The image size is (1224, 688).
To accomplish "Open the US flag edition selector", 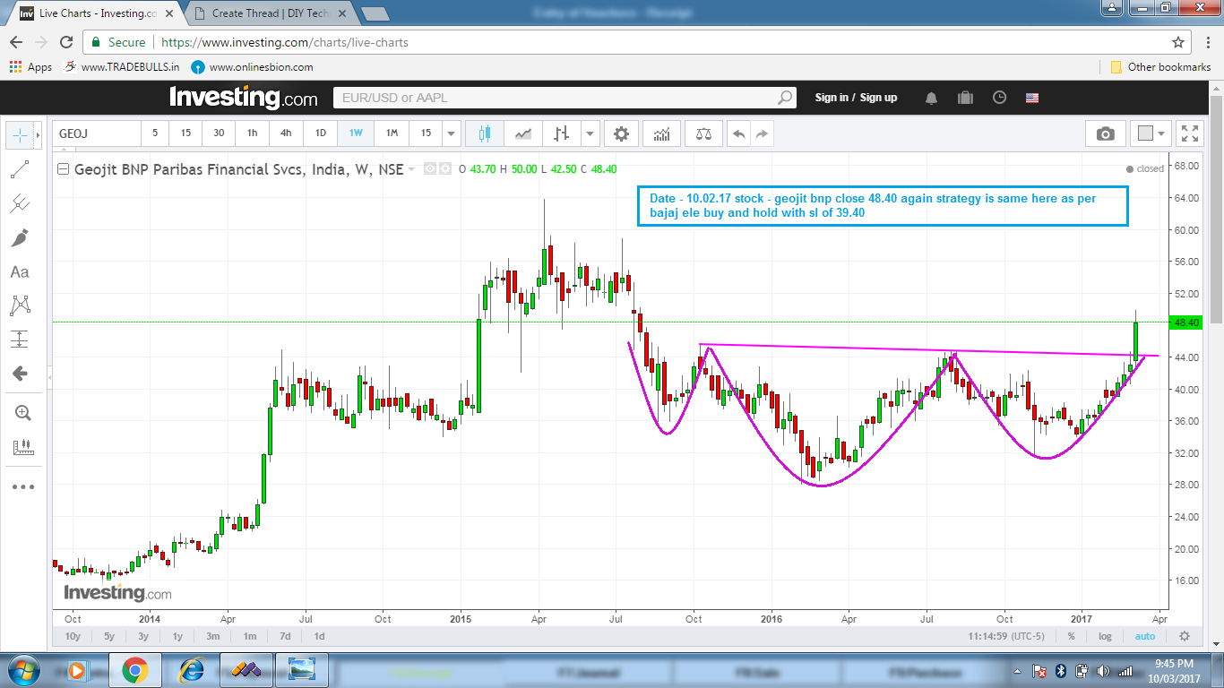I will (1032, 98).
